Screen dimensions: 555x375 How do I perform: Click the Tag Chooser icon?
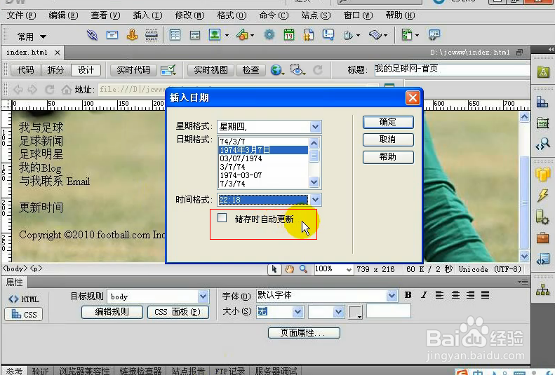(x=434, y=35)
